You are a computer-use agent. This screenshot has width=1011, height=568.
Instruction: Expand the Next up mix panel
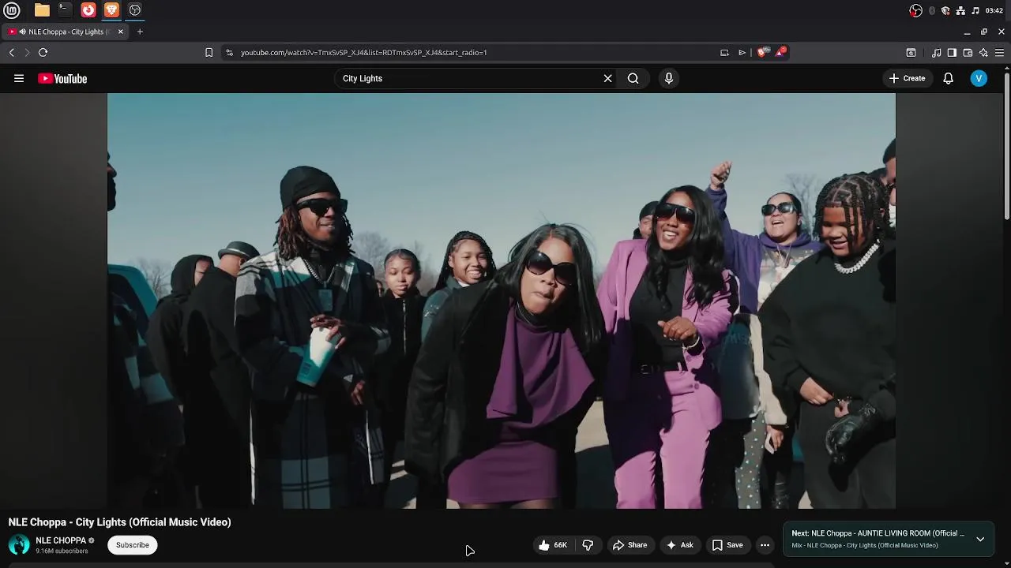980,539
